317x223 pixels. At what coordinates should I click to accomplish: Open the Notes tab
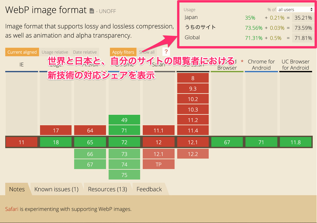(x=17, y=189)
